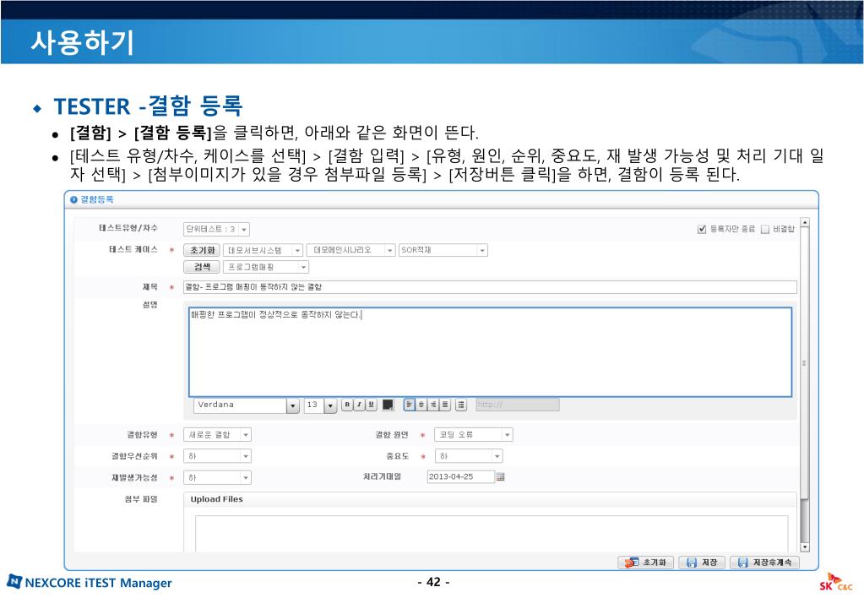
Task: Open the 결함 원인 코딩 오류 dropdown
Action: pos(474,435)
